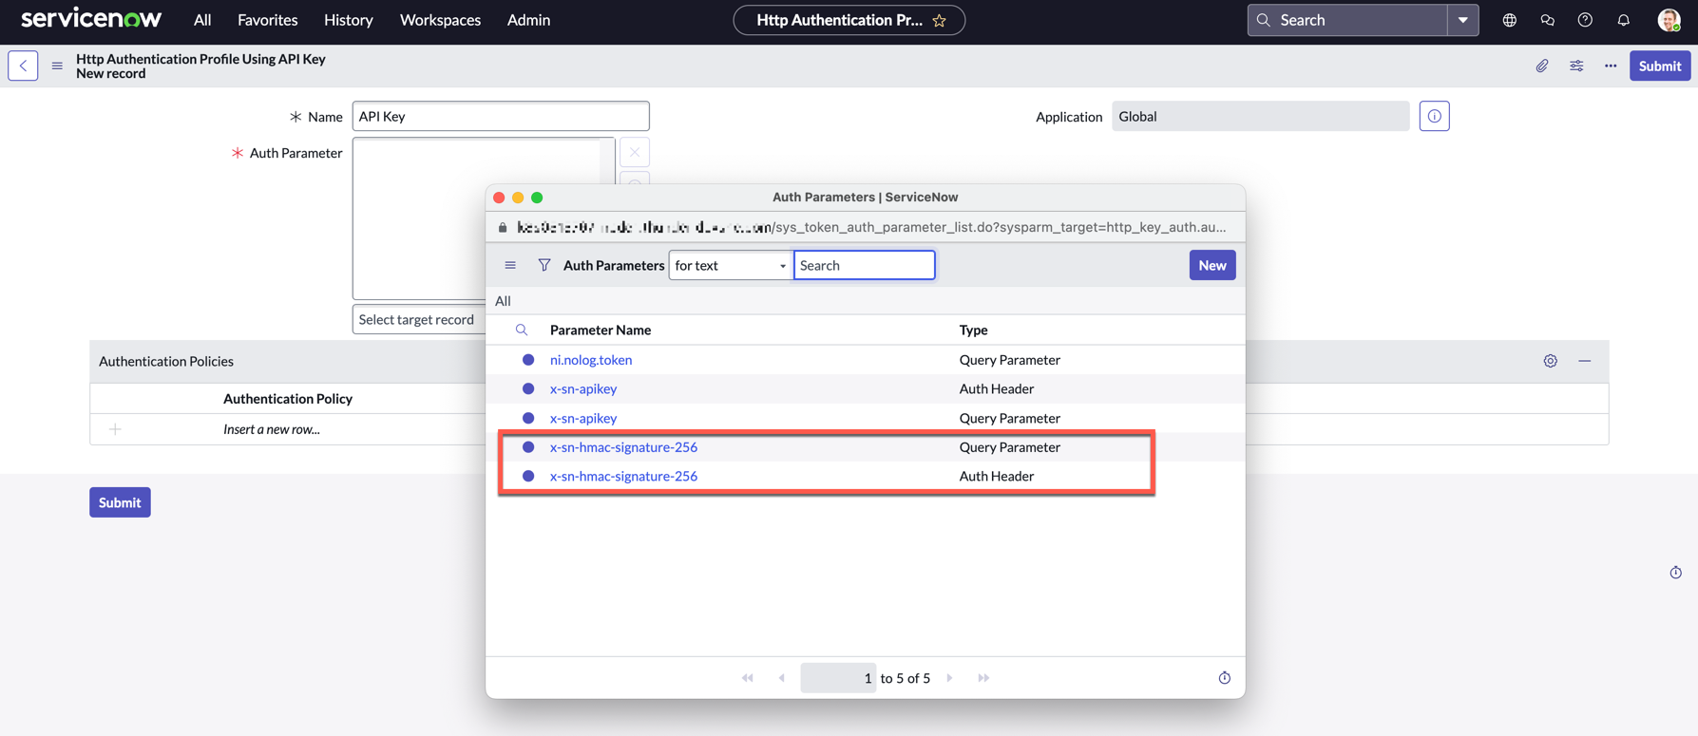Open the ni.nolog.token parameter link
Screen dimensions: 1698x736
point(591,360)
